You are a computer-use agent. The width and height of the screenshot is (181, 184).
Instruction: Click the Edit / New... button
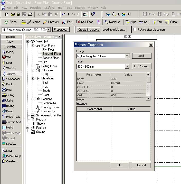click(142, 66)
